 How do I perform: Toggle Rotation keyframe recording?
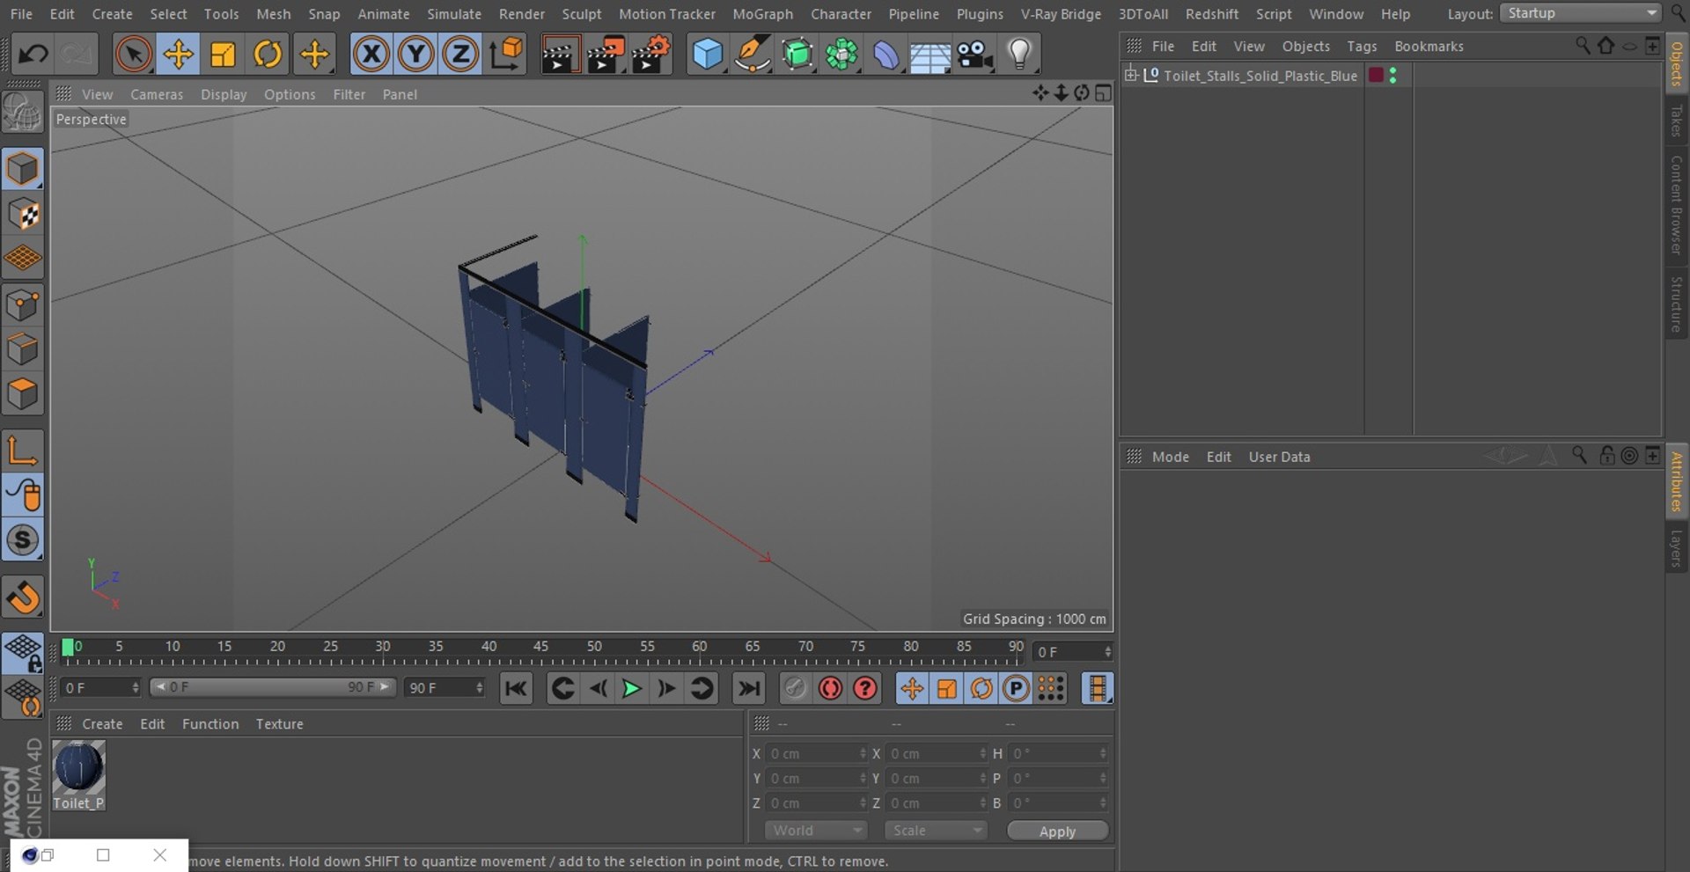pyautogui.click(x=981, y=688)
